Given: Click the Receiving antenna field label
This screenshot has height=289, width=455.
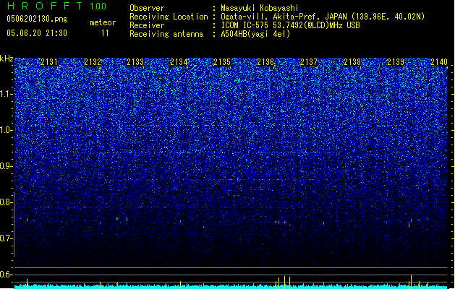Looking at the screenshot, I should (x=166, y=34).
